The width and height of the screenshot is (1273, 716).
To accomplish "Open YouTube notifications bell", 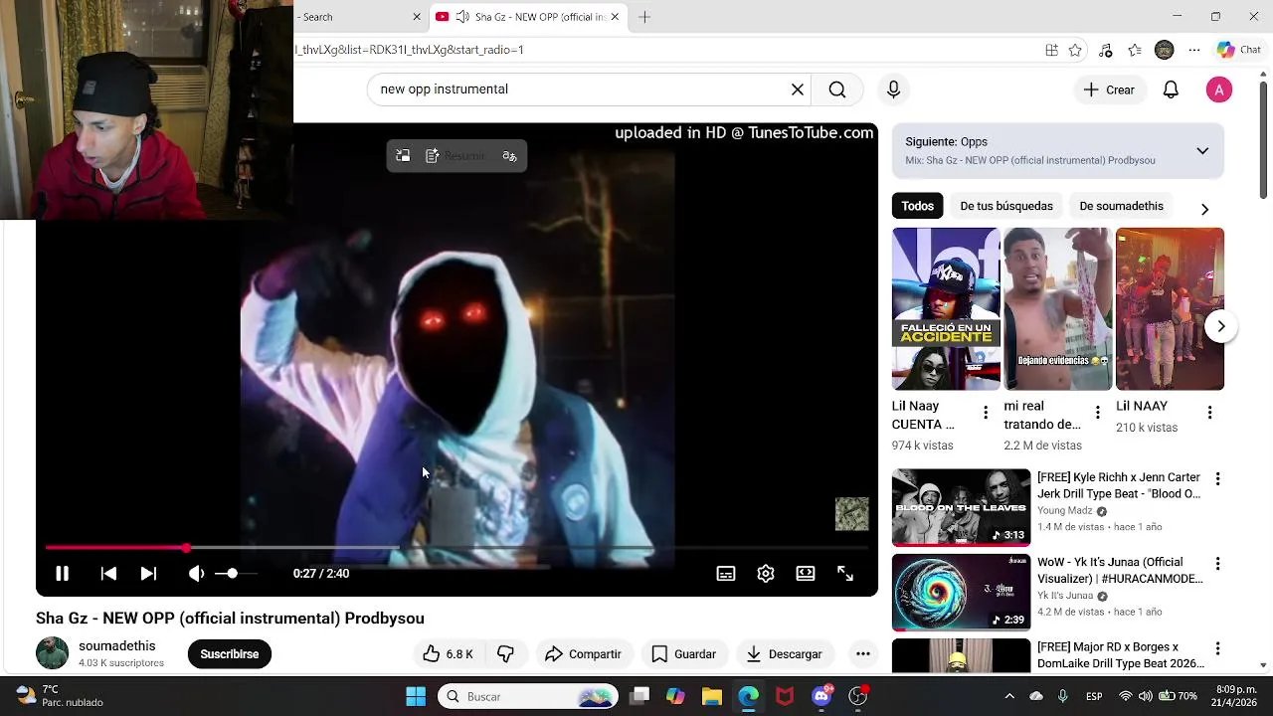I will click(x=1171, y=89).
